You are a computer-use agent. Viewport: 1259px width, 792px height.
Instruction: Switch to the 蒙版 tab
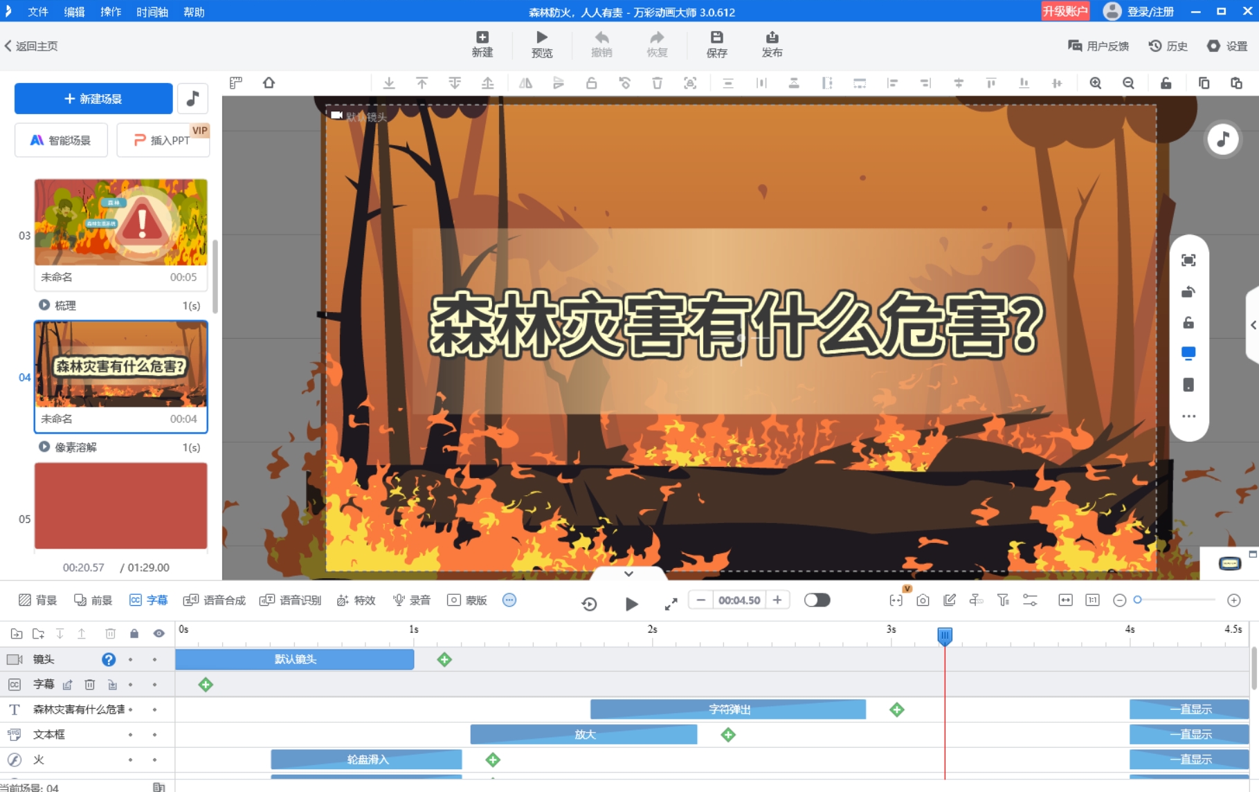pyautogui.click(x=468, y=600)
